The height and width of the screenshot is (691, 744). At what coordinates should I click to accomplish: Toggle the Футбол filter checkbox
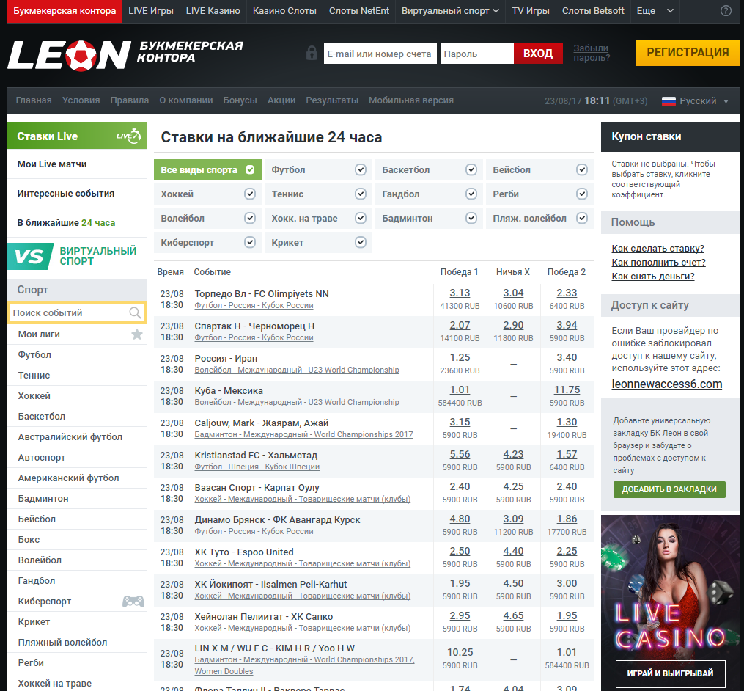pos(360,169)
